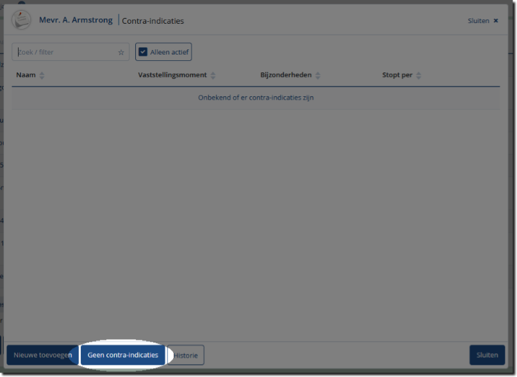Click the patient avatar icon
Viewport: 517px width, 377px height.
(x=21, y=21)
